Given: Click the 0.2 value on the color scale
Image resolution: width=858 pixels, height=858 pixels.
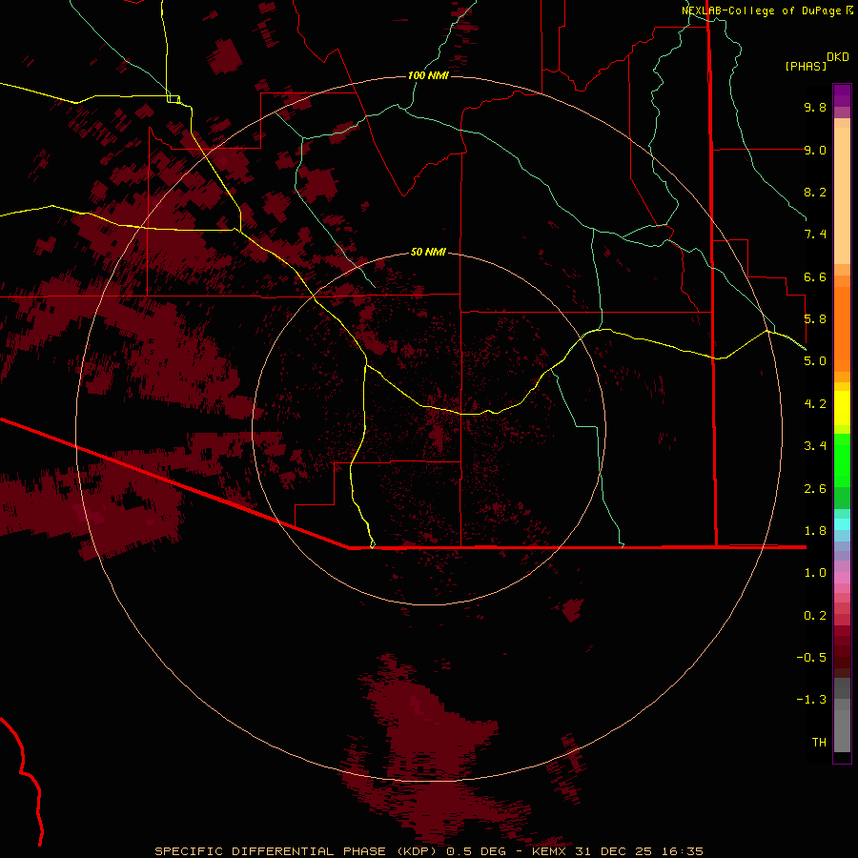Looking at the screenshot, I should click(x=815, y=616).
